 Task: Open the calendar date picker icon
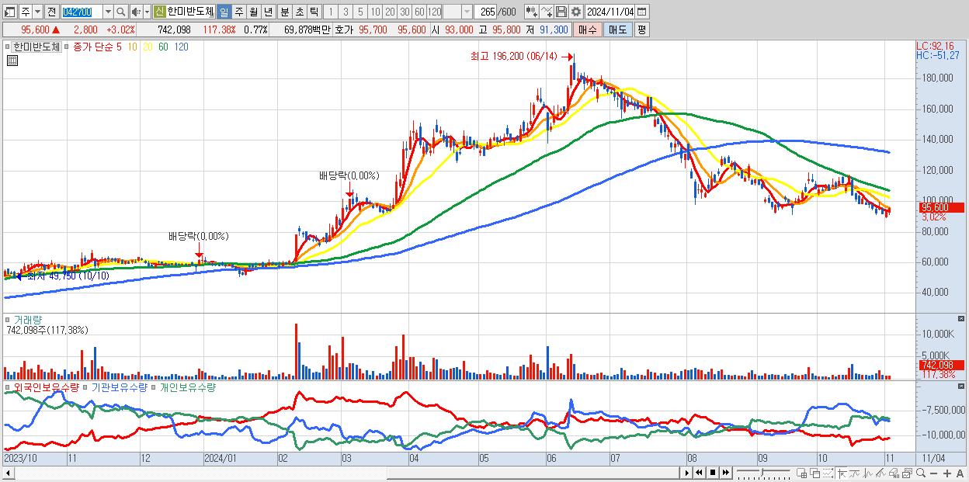point(641,12)
